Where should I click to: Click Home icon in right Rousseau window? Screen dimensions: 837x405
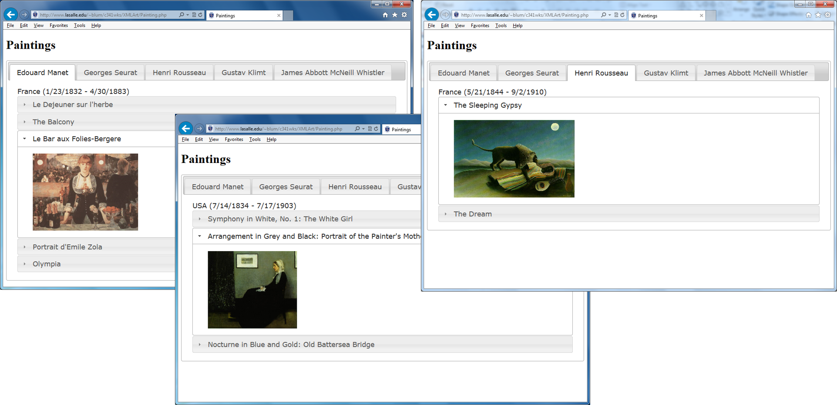[x=809, y=15]
